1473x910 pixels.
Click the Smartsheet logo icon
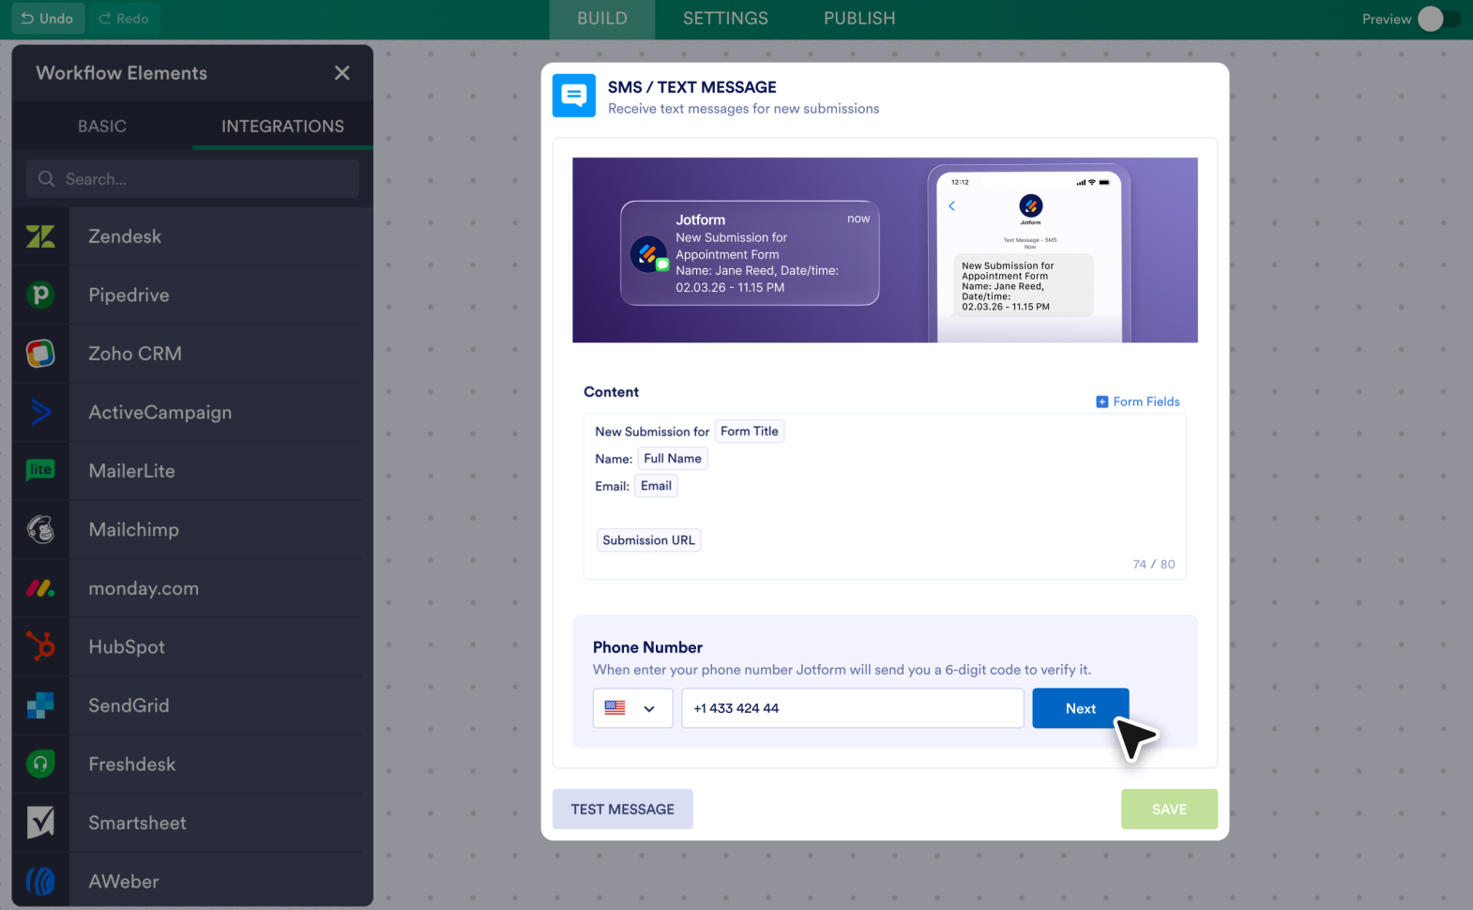click(40, 823)
